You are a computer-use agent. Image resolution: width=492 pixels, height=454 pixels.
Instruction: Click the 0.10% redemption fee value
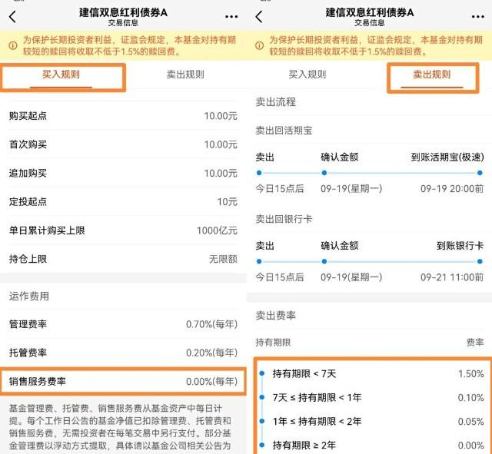(x=470, y=398)
